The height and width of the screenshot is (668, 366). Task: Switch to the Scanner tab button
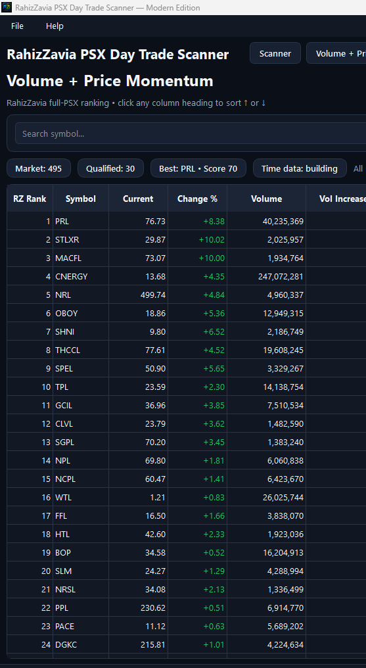[275, 53]
